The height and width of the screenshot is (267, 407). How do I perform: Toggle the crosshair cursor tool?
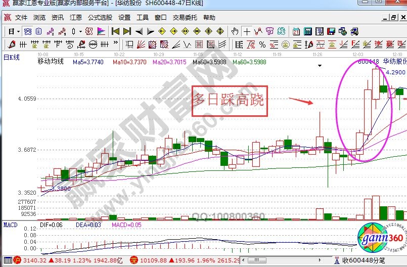246,31
